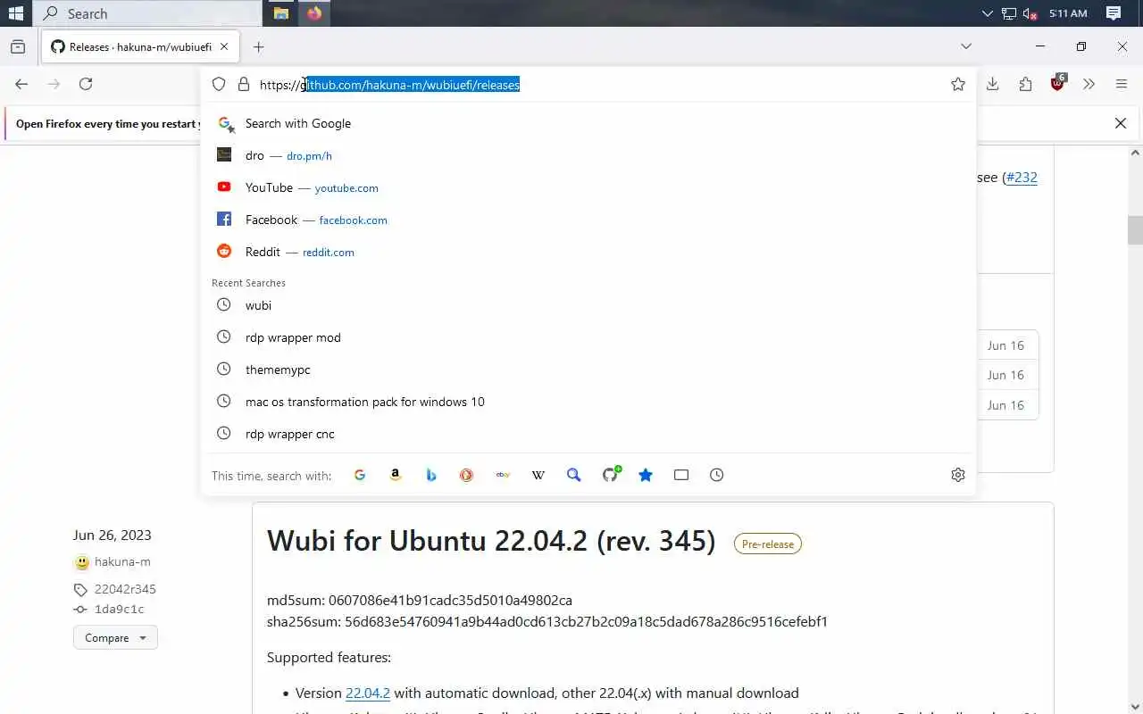
Task: Open search settings gear in the URL dropdown
Action: click(x=958, y=475)
